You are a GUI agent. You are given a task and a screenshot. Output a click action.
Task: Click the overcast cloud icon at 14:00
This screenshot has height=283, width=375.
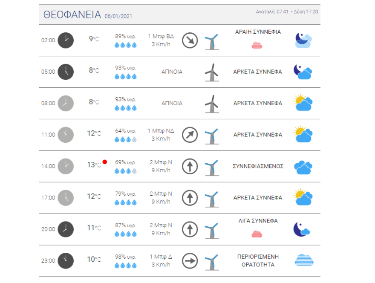pos(303,167)
